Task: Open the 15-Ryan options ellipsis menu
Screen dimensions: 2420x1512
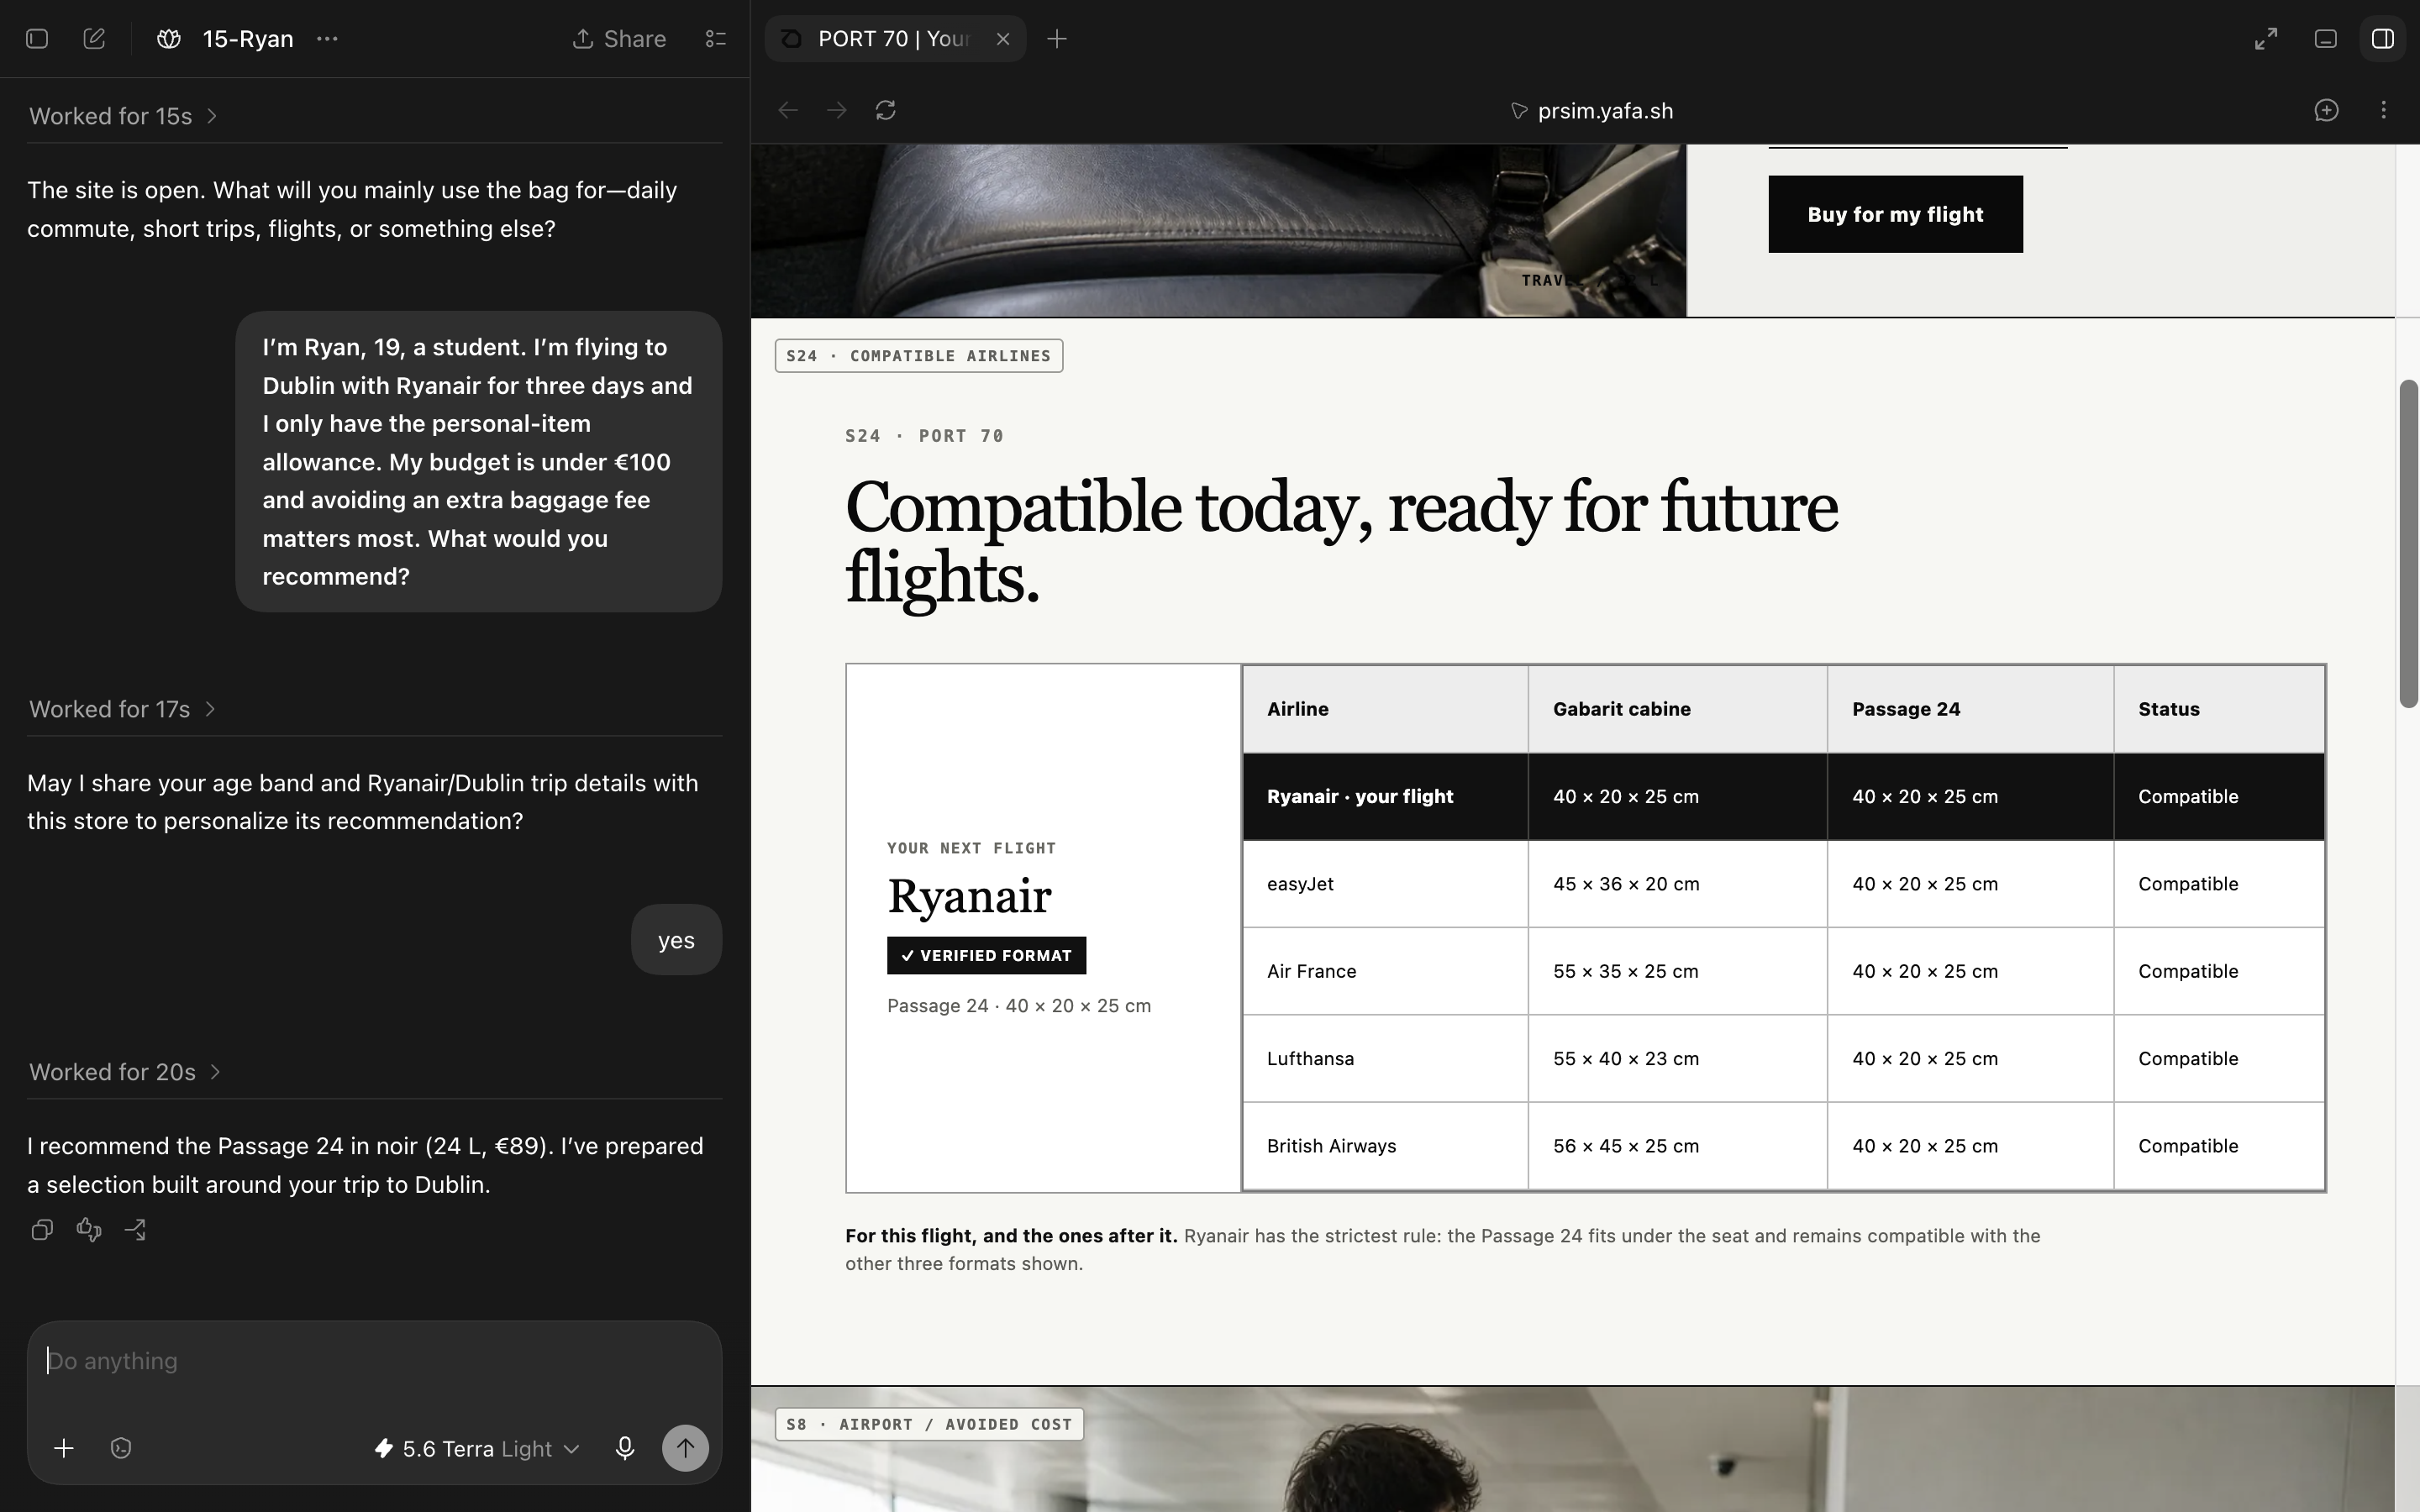Action: (x=327, y=39)
